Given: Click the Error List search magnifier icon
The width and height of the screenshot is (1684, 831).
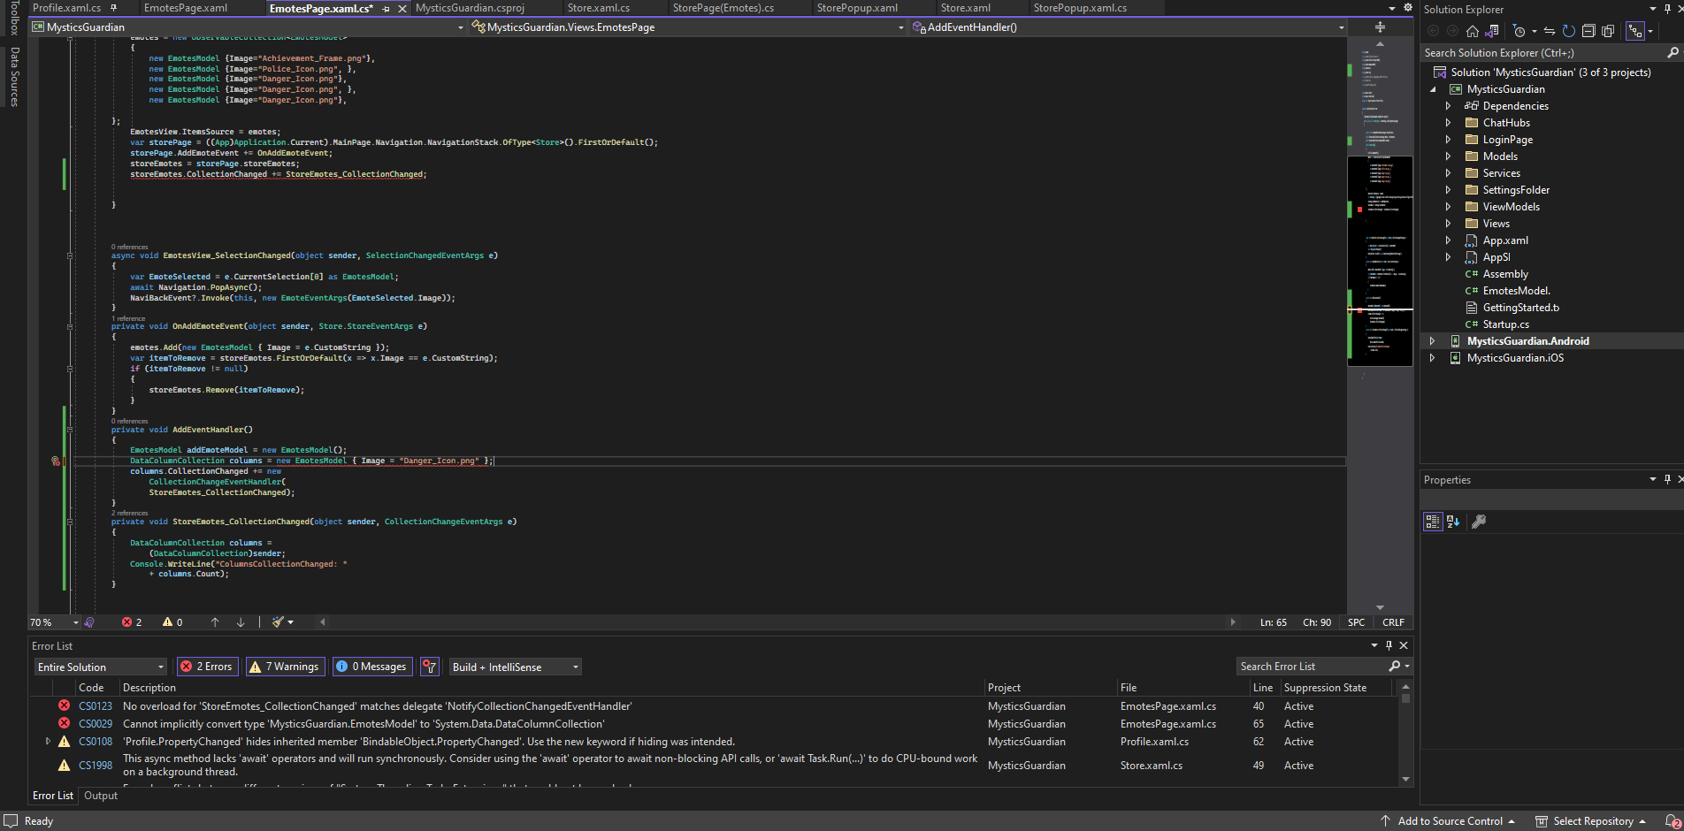Looking at the screenshot, I should pyautogui.click(x=1395, y=667).
